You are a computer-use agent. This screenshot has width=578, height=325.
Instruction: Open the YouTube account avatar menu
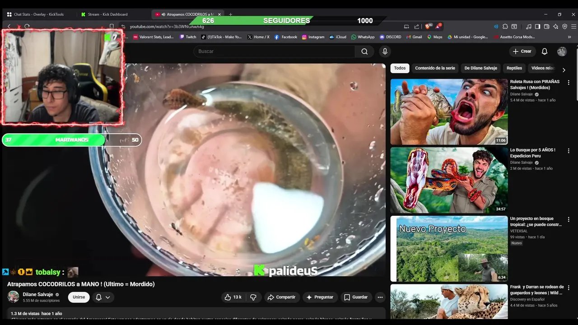pos(562,51)
